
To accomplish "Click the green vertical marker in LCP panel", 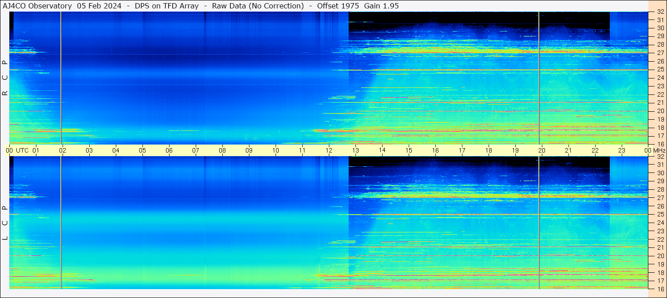I will coord(539,223).
